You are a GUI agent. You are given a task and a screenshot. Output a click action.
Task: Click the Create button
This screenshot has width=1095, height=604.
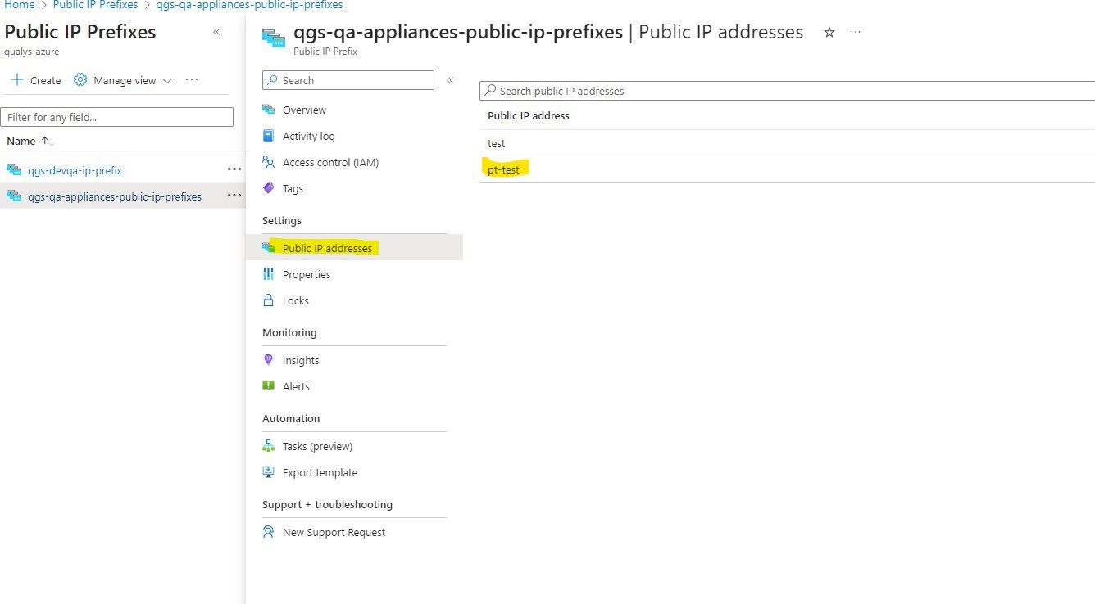(x=34, y=80)
